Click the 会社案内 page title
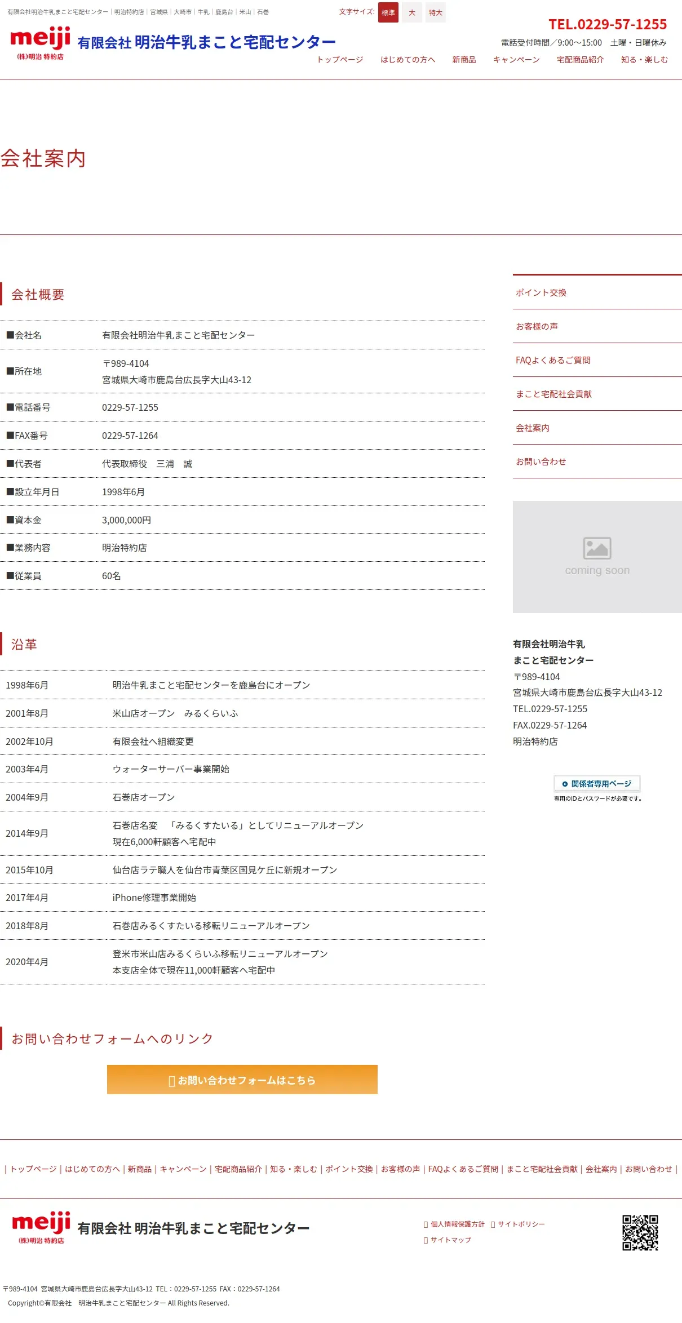682x1323 pixels. point(43,158)
